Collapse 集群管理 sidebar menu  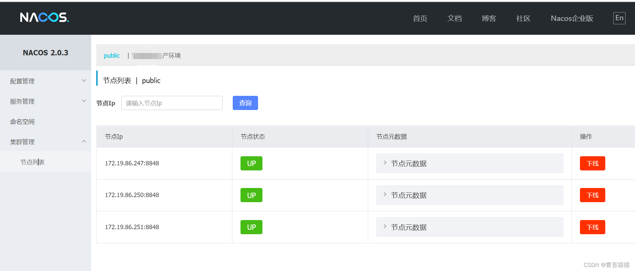(46, 142)
